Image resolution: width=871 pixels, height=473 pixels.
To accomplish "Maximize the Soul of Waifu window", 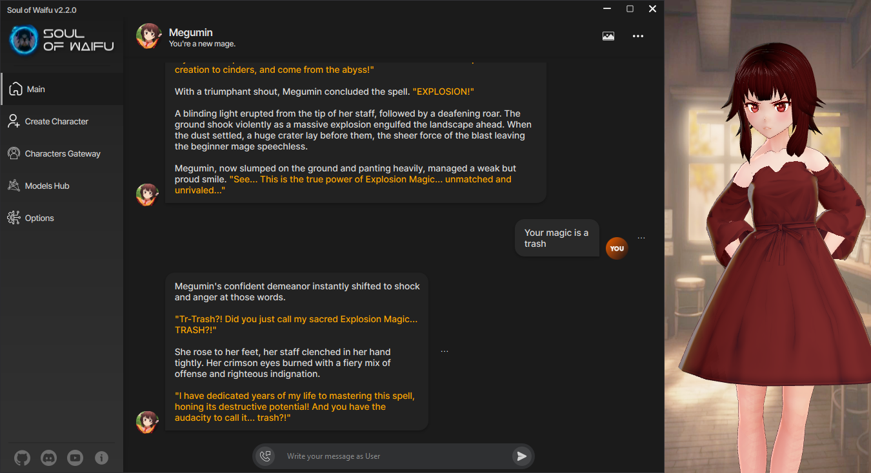I will [630, 9].
